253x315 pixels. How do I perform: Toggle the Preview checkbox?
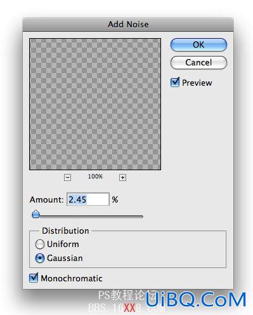tap(175, 83)
